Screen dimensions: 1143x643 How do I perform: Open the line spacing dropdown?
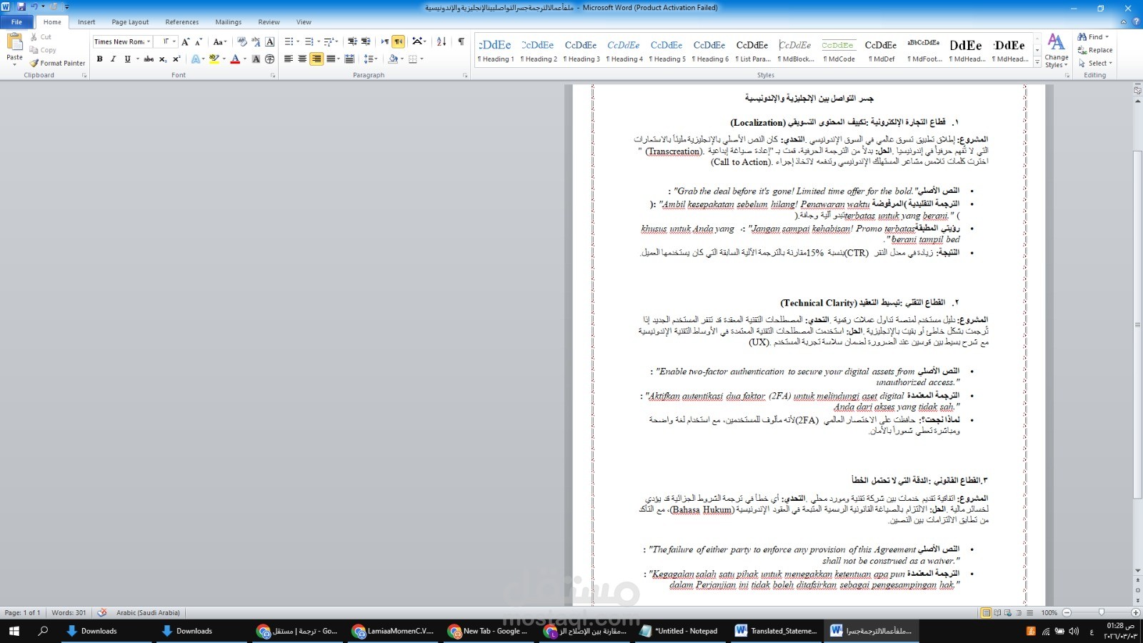[x=370, y=59]
